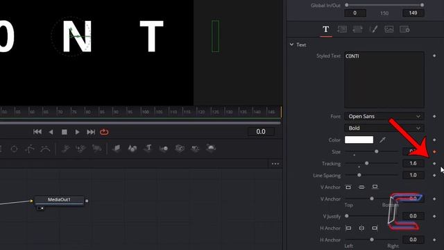Image resolution: width=444 pixels, height=250 pixels.
Task: Set H Anchor to center alignment
Action: point(361,228)
